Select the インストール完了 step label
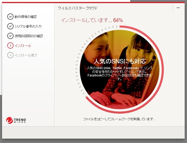This screenshot has width=187, height=143. pyautogui.click(x=26, y=55)
